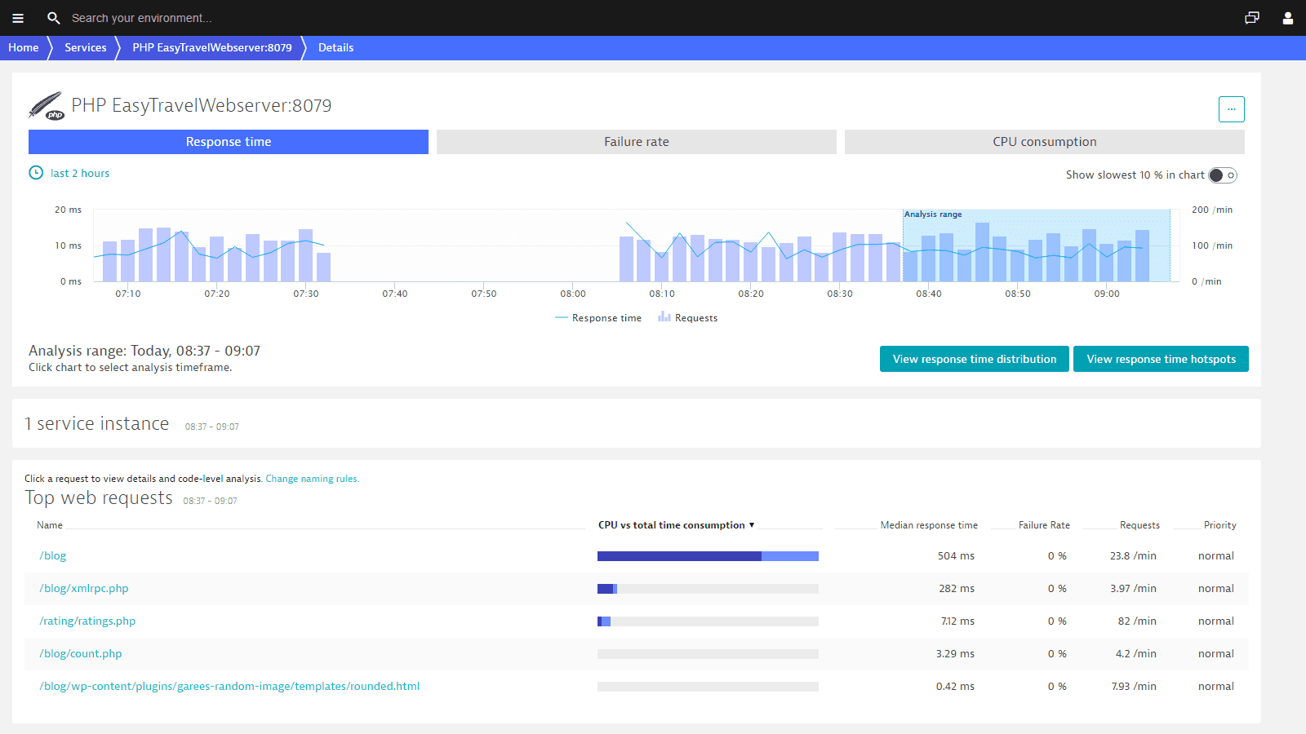Open Change naming rules link
The width and height of the screenshot is (1306, 734).
point(313,479)
